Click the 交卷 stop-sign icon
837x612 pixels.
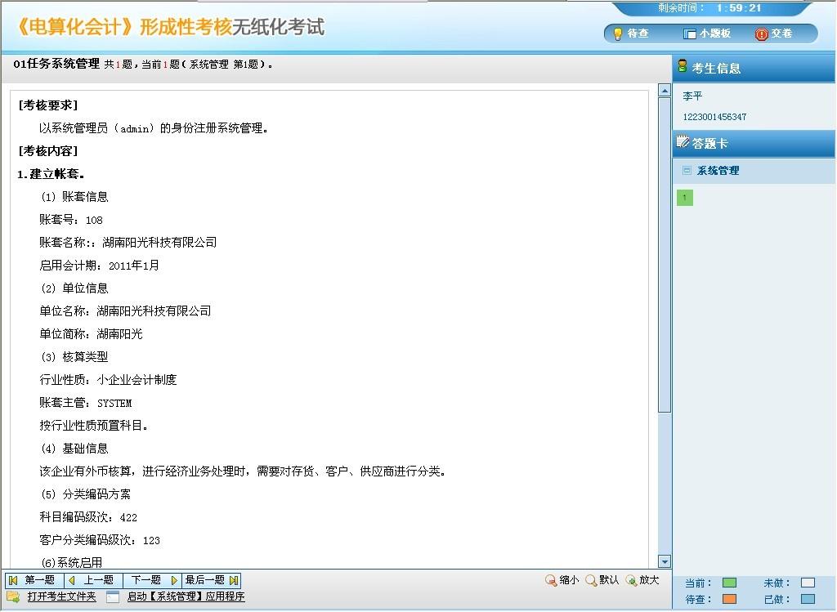[x=762, y=34]
